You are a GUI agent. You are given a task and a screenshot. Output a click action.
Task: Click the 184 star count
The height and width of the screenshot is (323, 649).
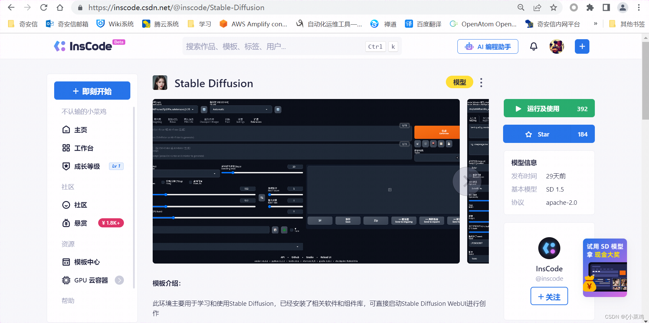pos(583,134)
